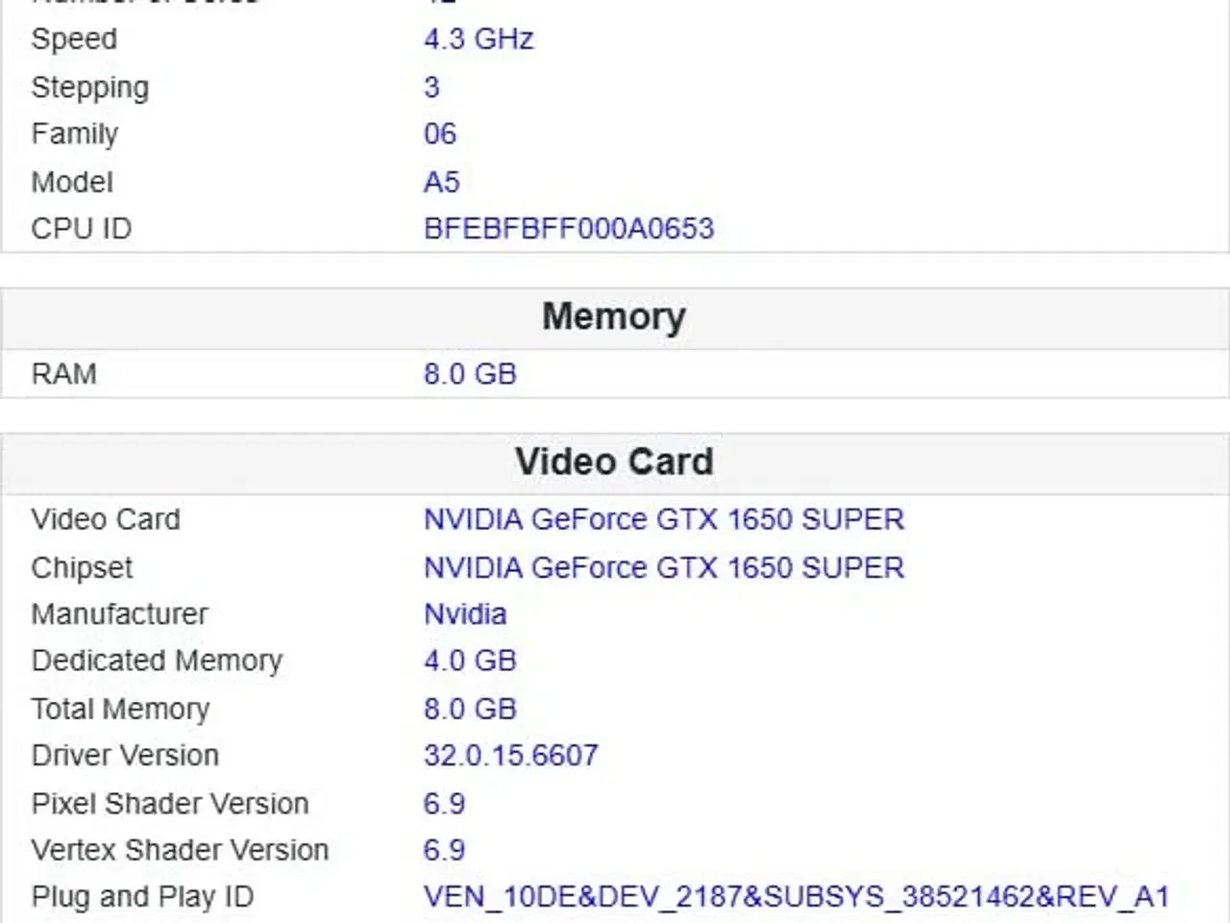Select the Plug and Play ID value string
The width and height of the screenshot is (1230, 923).
click(796, 897)
